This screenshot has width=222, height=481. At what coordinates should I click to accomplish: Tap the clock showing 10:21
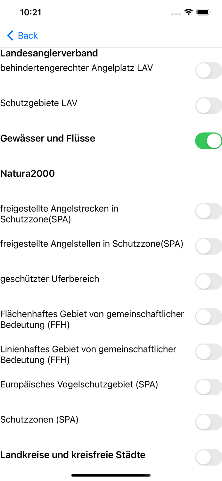point(31,12)
